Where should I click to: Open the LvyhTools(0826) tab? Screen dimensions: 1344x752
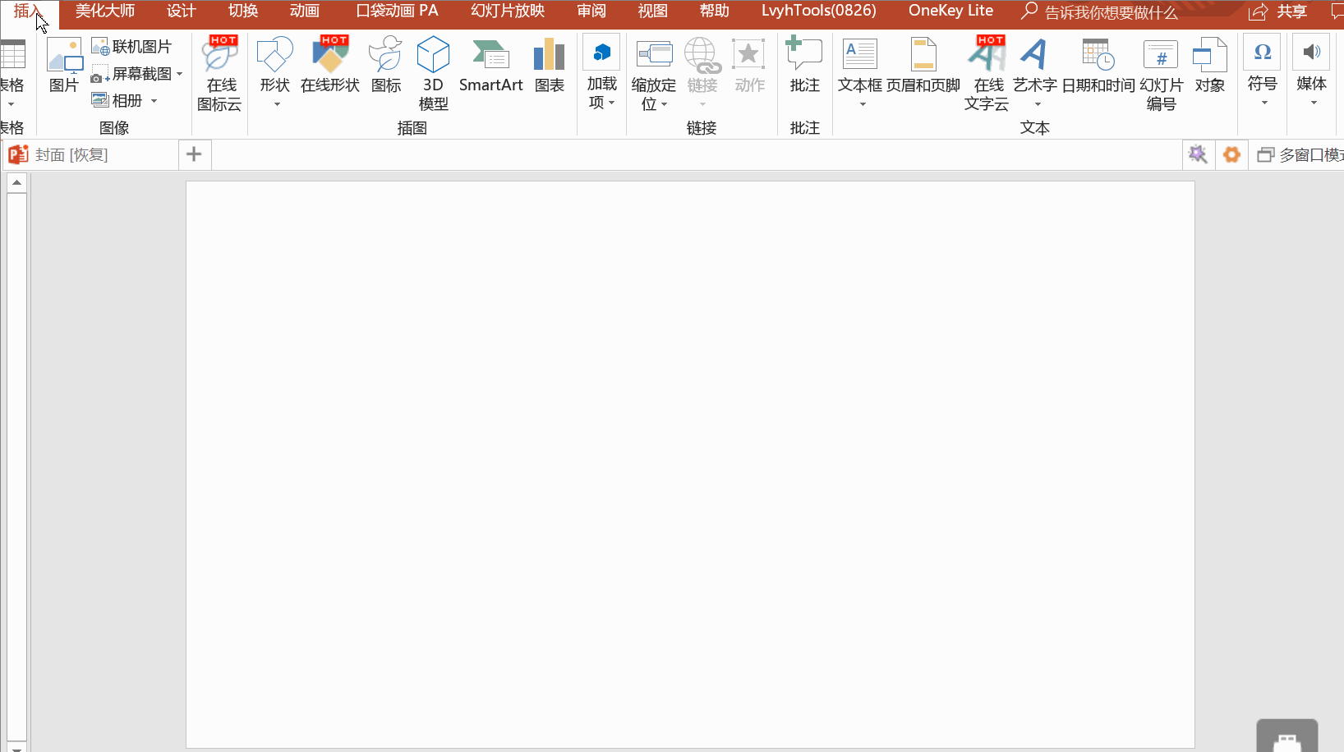pyautogui.click(x=819, y=11)
